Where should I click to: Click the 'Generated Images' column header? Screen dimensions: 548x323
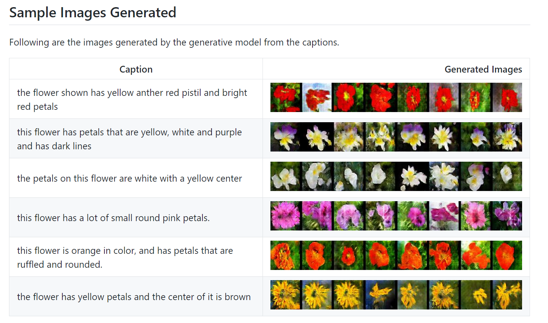(483, 69)
